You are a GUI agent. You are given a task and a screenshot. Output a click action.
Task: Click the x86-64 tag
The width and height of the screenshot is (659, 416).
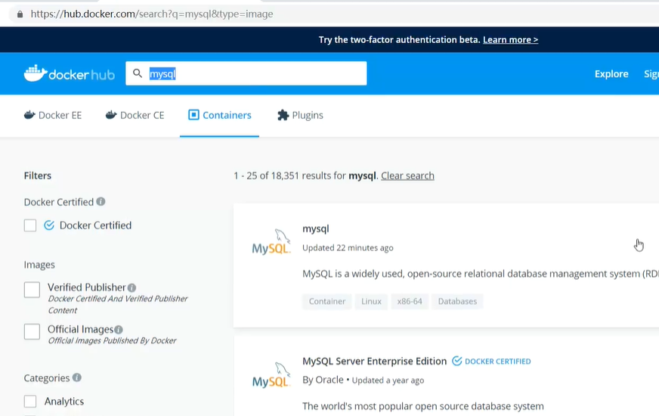click(x=410, y=301)
